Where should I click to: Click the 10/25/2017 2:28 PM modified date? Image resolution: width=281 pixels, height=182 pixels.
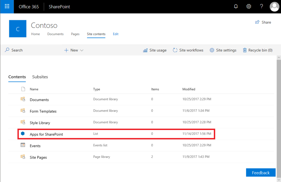[197, 122]
